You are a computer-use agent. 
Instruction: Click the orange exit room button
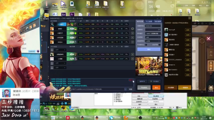156,87
